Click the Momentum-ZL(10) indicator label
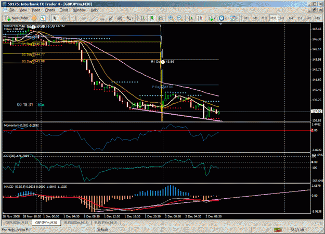 (x=21, y=126)
